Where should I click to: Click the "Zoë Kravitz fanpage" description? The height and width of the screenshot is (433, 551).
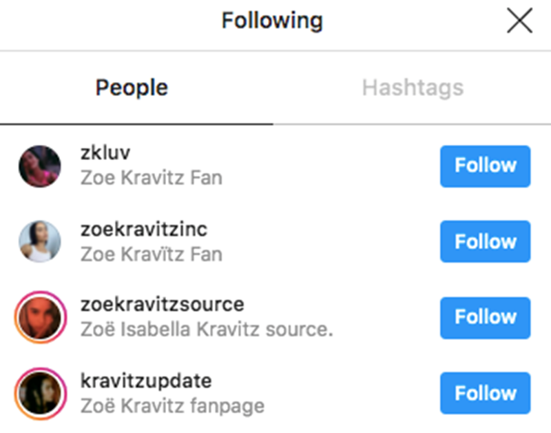172,405
